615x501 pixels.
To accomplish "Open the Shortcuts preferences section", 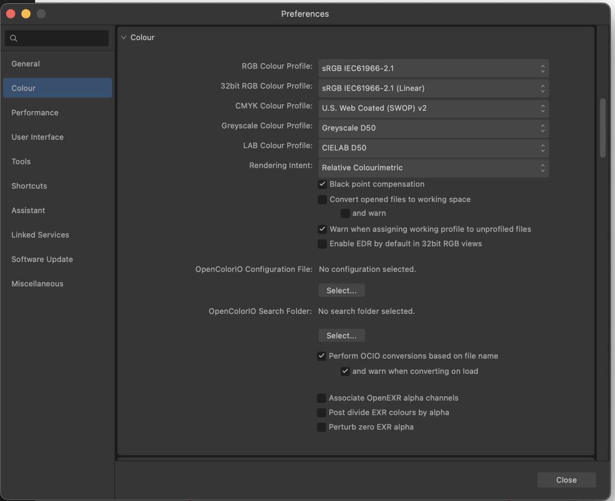I will [x=29, y=186].
